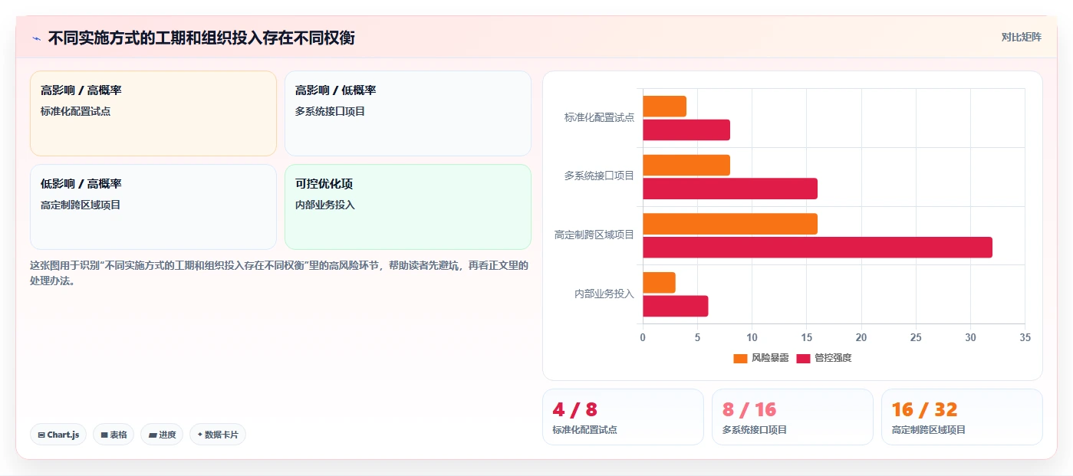Select the 高影响 / 高概率 matrix card
The width and height of the screenshot is (1073, 476).
tap(153, 113)
